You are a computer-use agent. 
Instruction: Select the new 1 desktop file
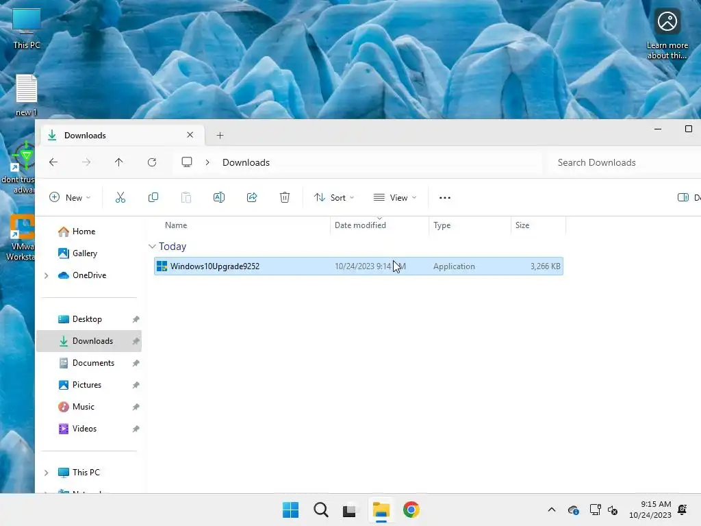tap(26, 95)
